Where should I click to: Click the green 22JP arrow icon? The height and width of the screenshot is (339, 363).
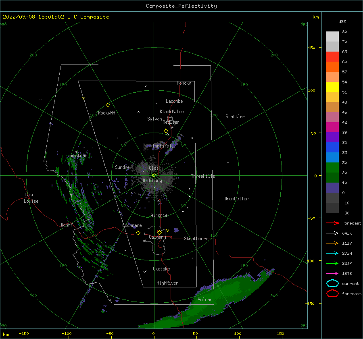pyautogui.click(x=332, y=263)
